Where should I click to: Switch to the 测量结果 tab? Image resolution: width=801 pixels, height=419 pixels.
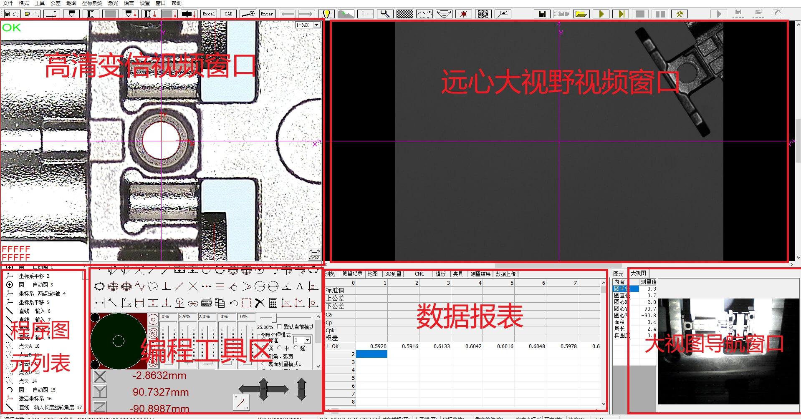[480, 274]
